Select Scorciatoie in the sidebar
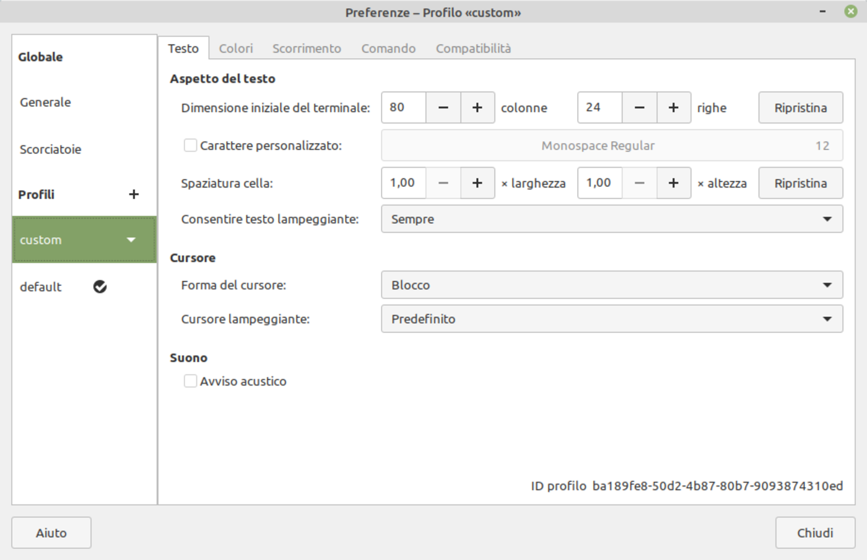The image size is (867, 560). pyautogui.click(x=51, y=149)
